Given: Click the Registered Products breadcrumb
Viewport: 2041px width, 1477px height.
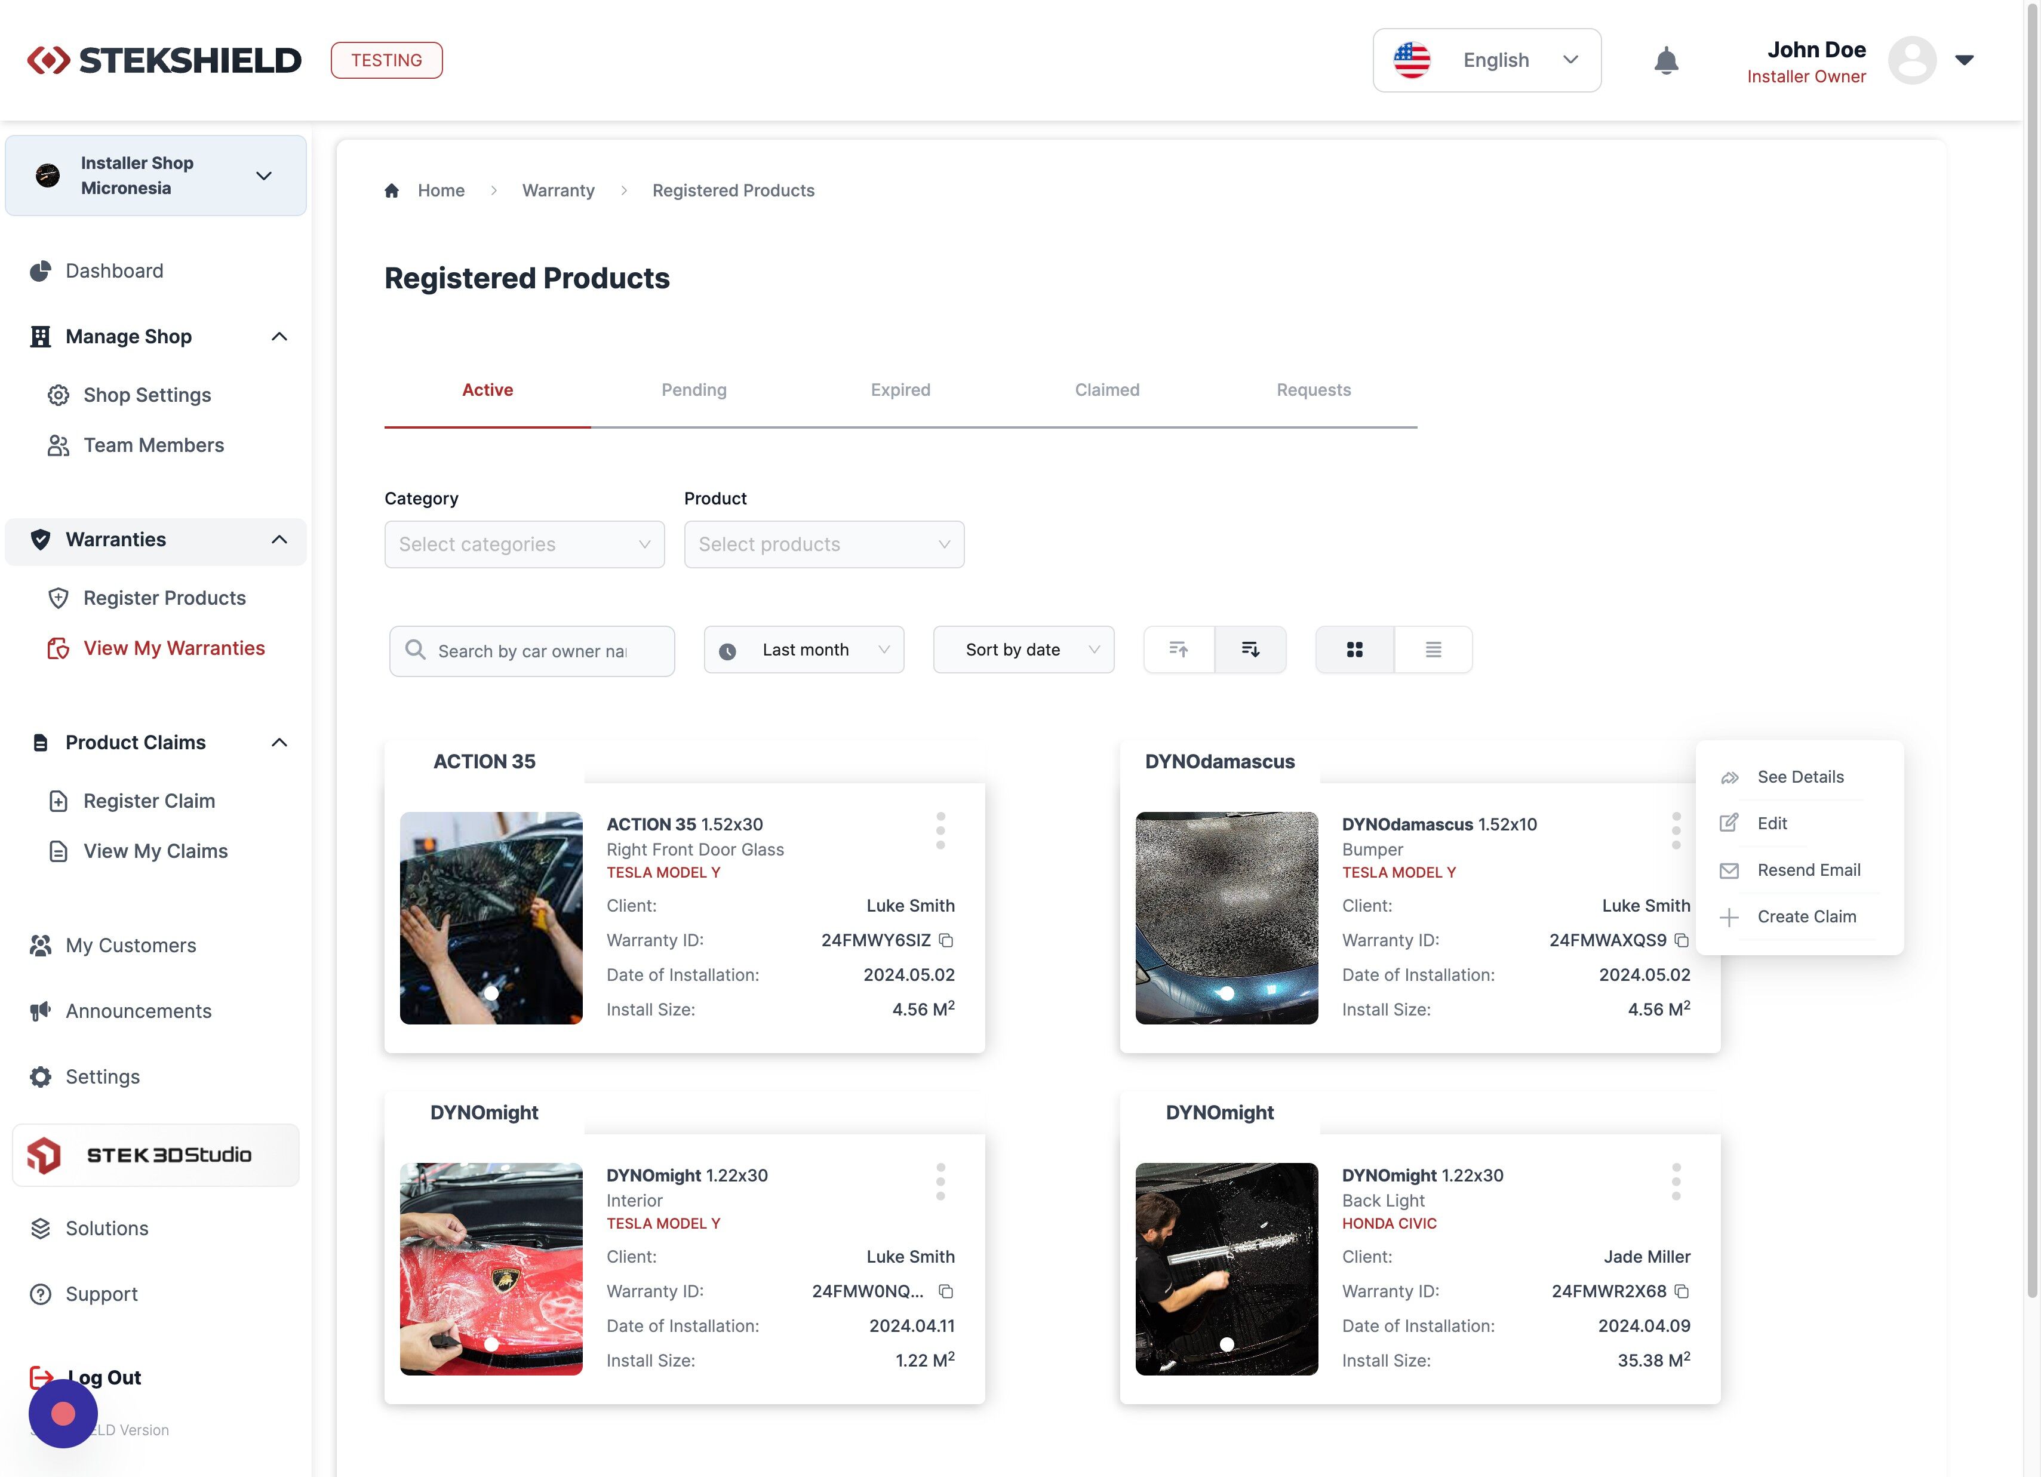Looking at the screenshot, I should (733, 190).
